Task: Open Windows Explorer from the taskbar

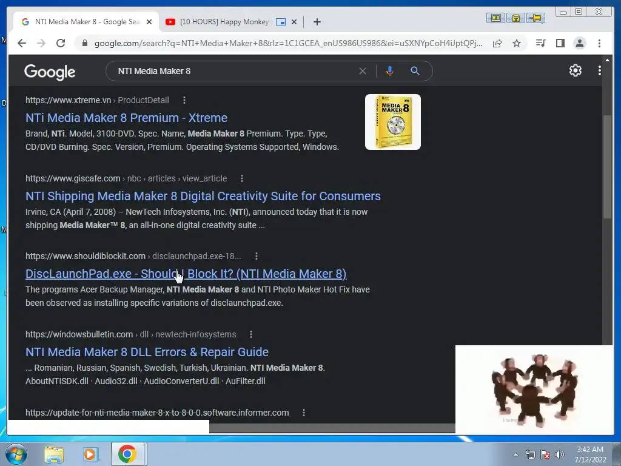Action: [54, 454]
